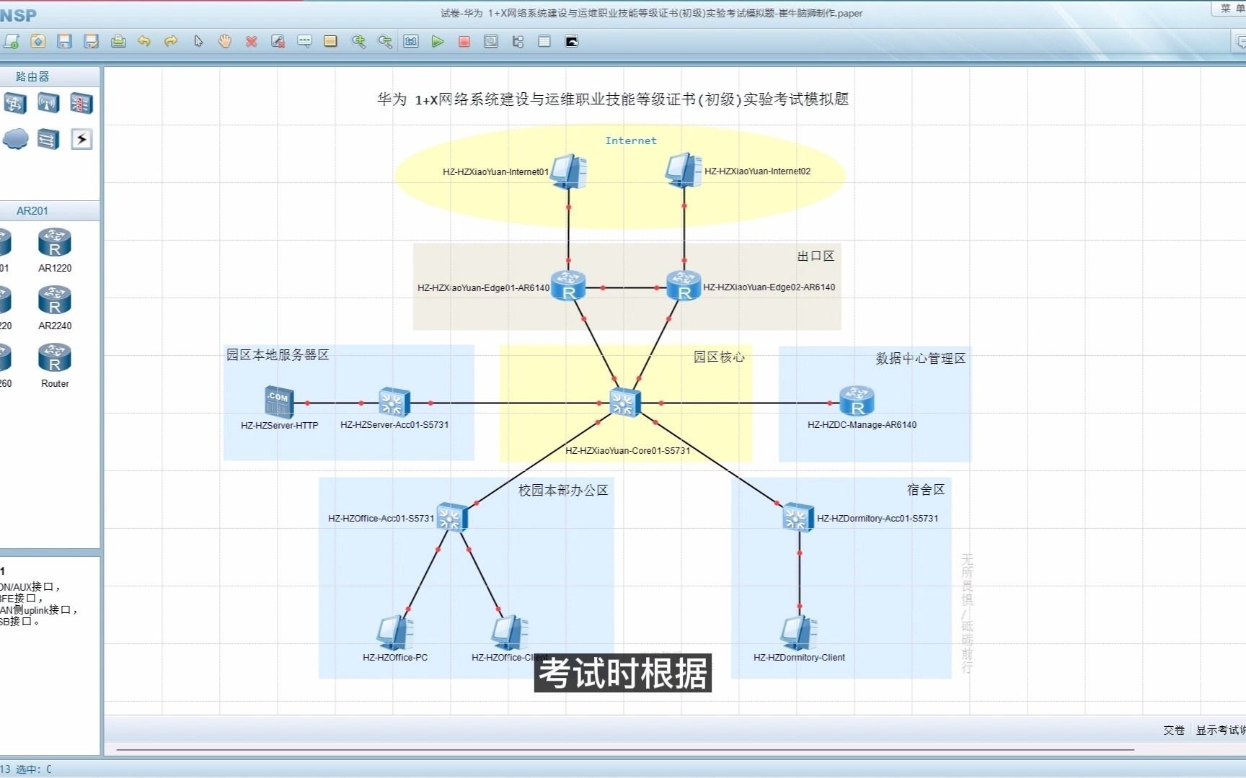Select the HZ-HZServer-Acc01-S5731 switch
The height and width of the screenshot is (778, 1246).
click(x=394, y=402)
